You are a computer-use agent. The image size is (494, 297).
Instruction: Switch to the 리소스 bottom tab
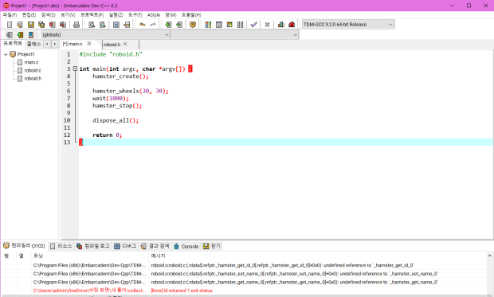61,246
